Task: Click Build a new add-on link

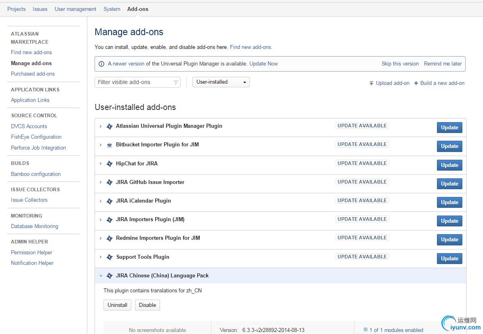Action: (442, 83)
